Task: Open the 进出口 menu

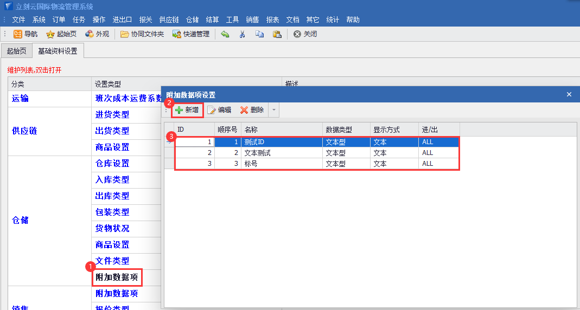Action: coord(122,20)
